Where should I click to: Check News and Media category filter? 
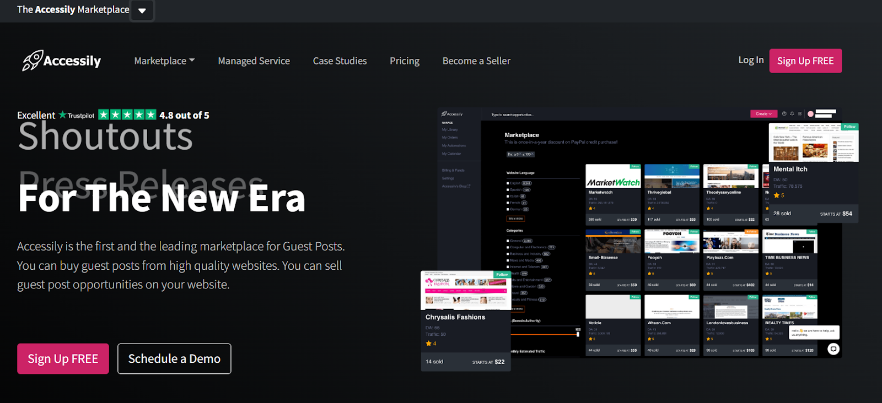tap(508, 260)
